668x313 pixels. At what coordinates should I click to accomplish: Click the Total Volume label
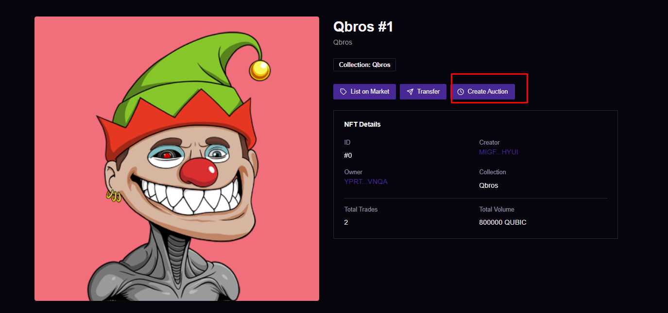pos(497,210)
